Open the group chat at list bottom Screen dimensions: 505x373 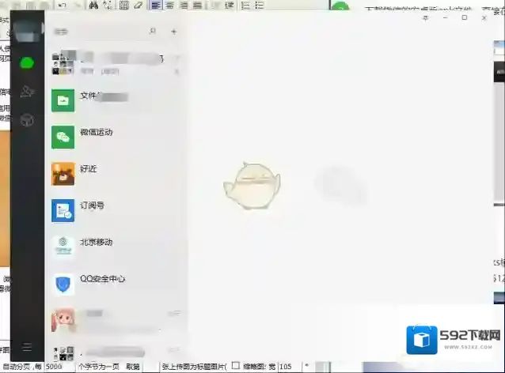click(116, 352)
